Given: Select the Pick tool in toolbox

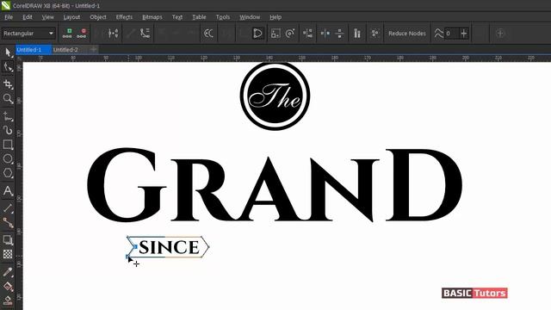Looking at the screenshot, I should (8, 53).
